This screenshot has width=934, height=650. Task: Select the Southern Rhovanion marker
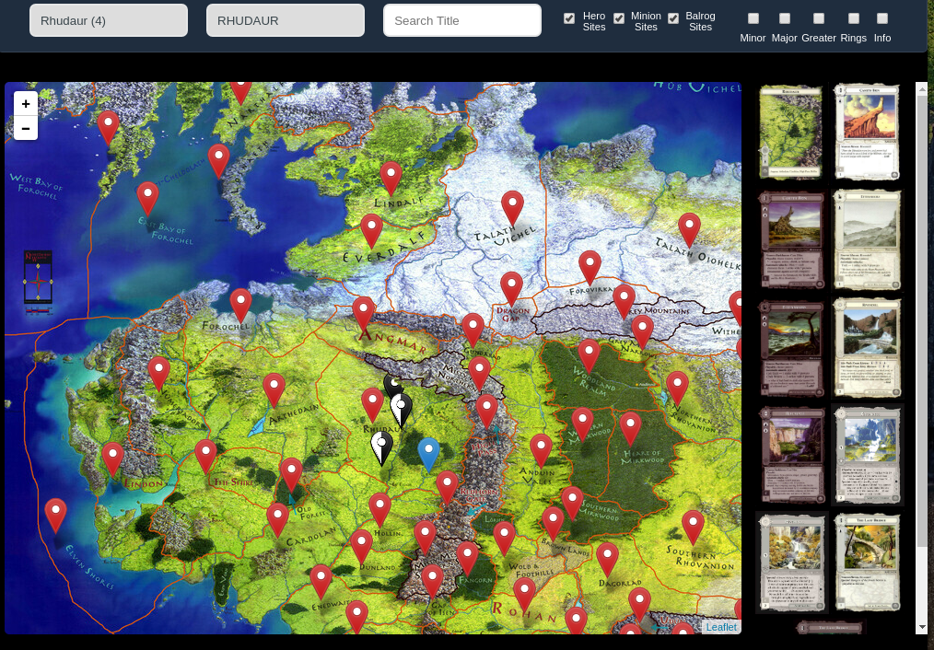694,527
